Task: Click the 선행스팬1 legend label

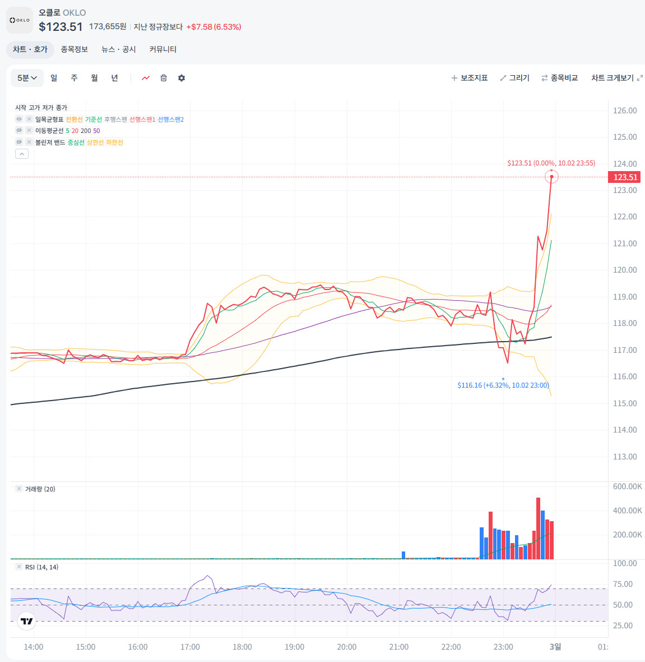Action: (142, 119)
